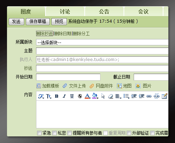
Task: Apply underline formatting icon
Action: 72,96
